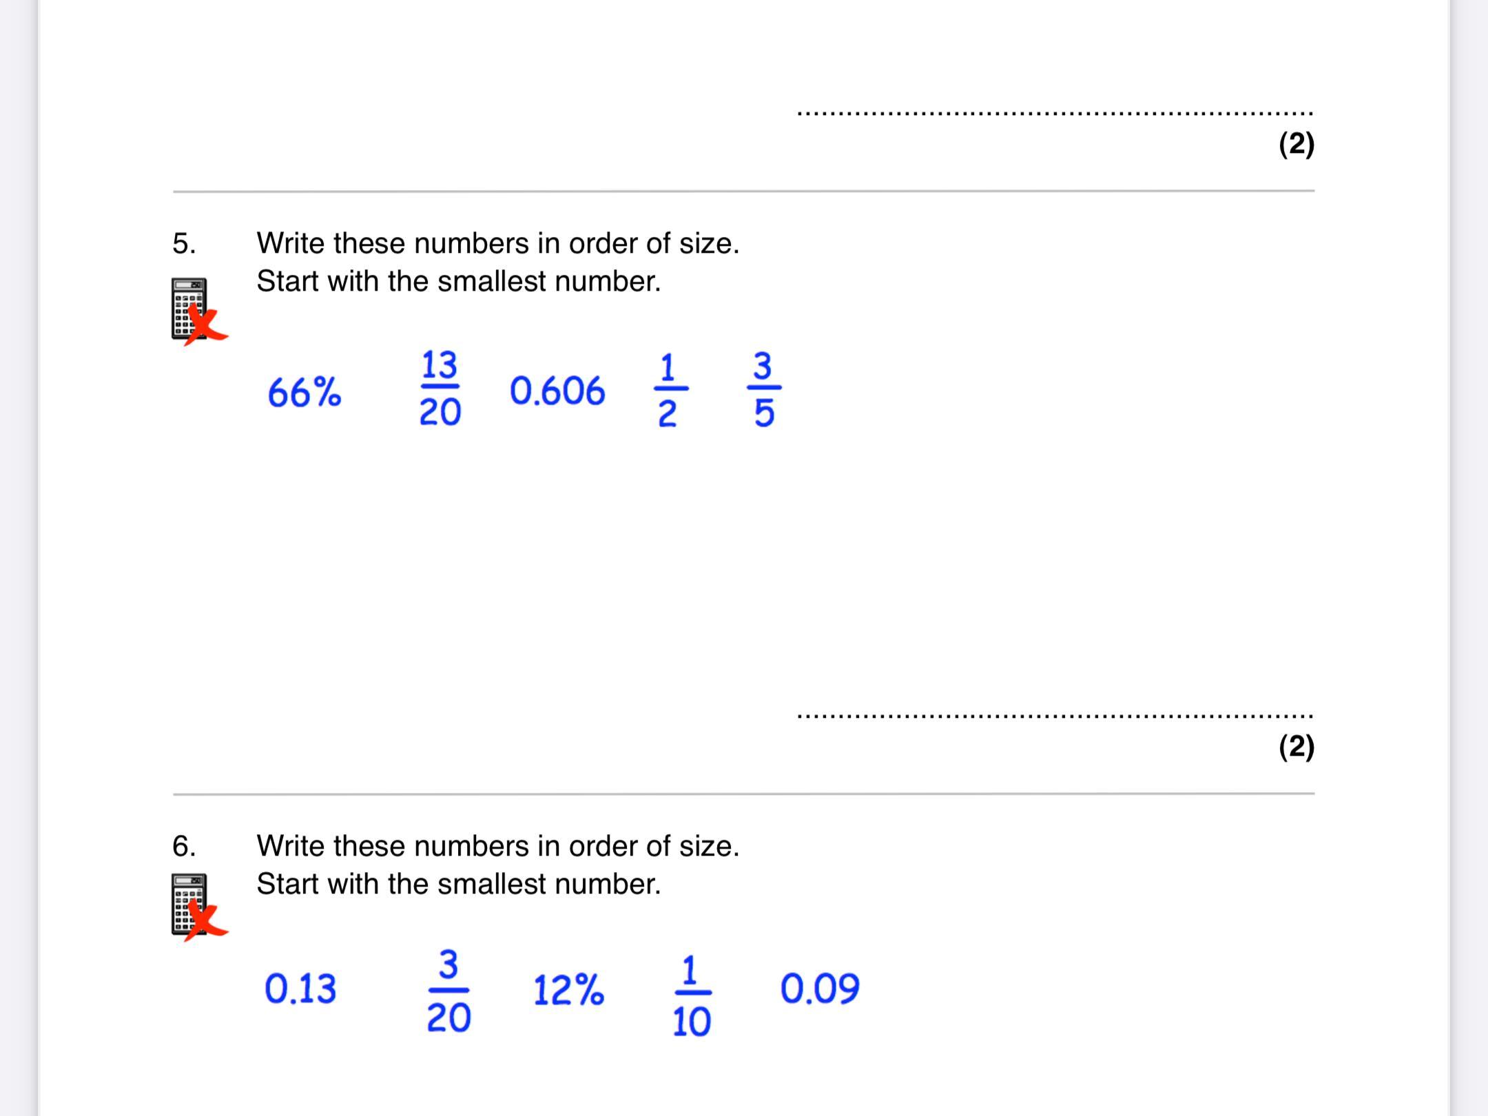Click the question number 6 label
The image size is (1488, 1116).
[184, 846]
